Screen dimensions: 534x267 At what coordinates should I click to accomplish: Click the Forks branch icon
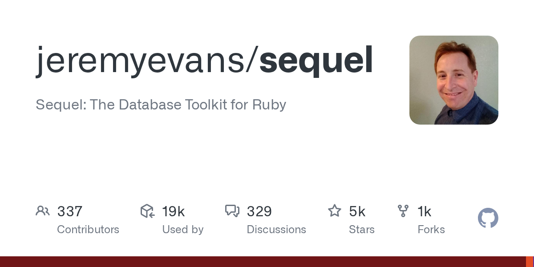pyautogui.click(x=403, y=211)
